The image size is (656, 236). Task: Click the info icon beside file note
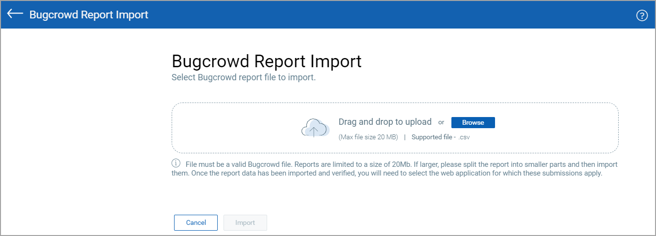click(x=176, y=163)
